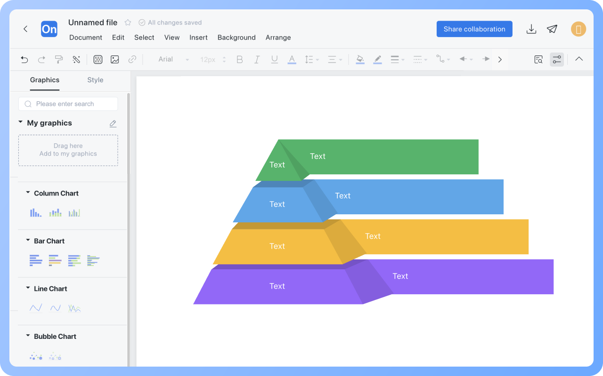Click the send/publish paper plane icon
This screenshot has width=603, height=376.
click(x=552, y=29)
